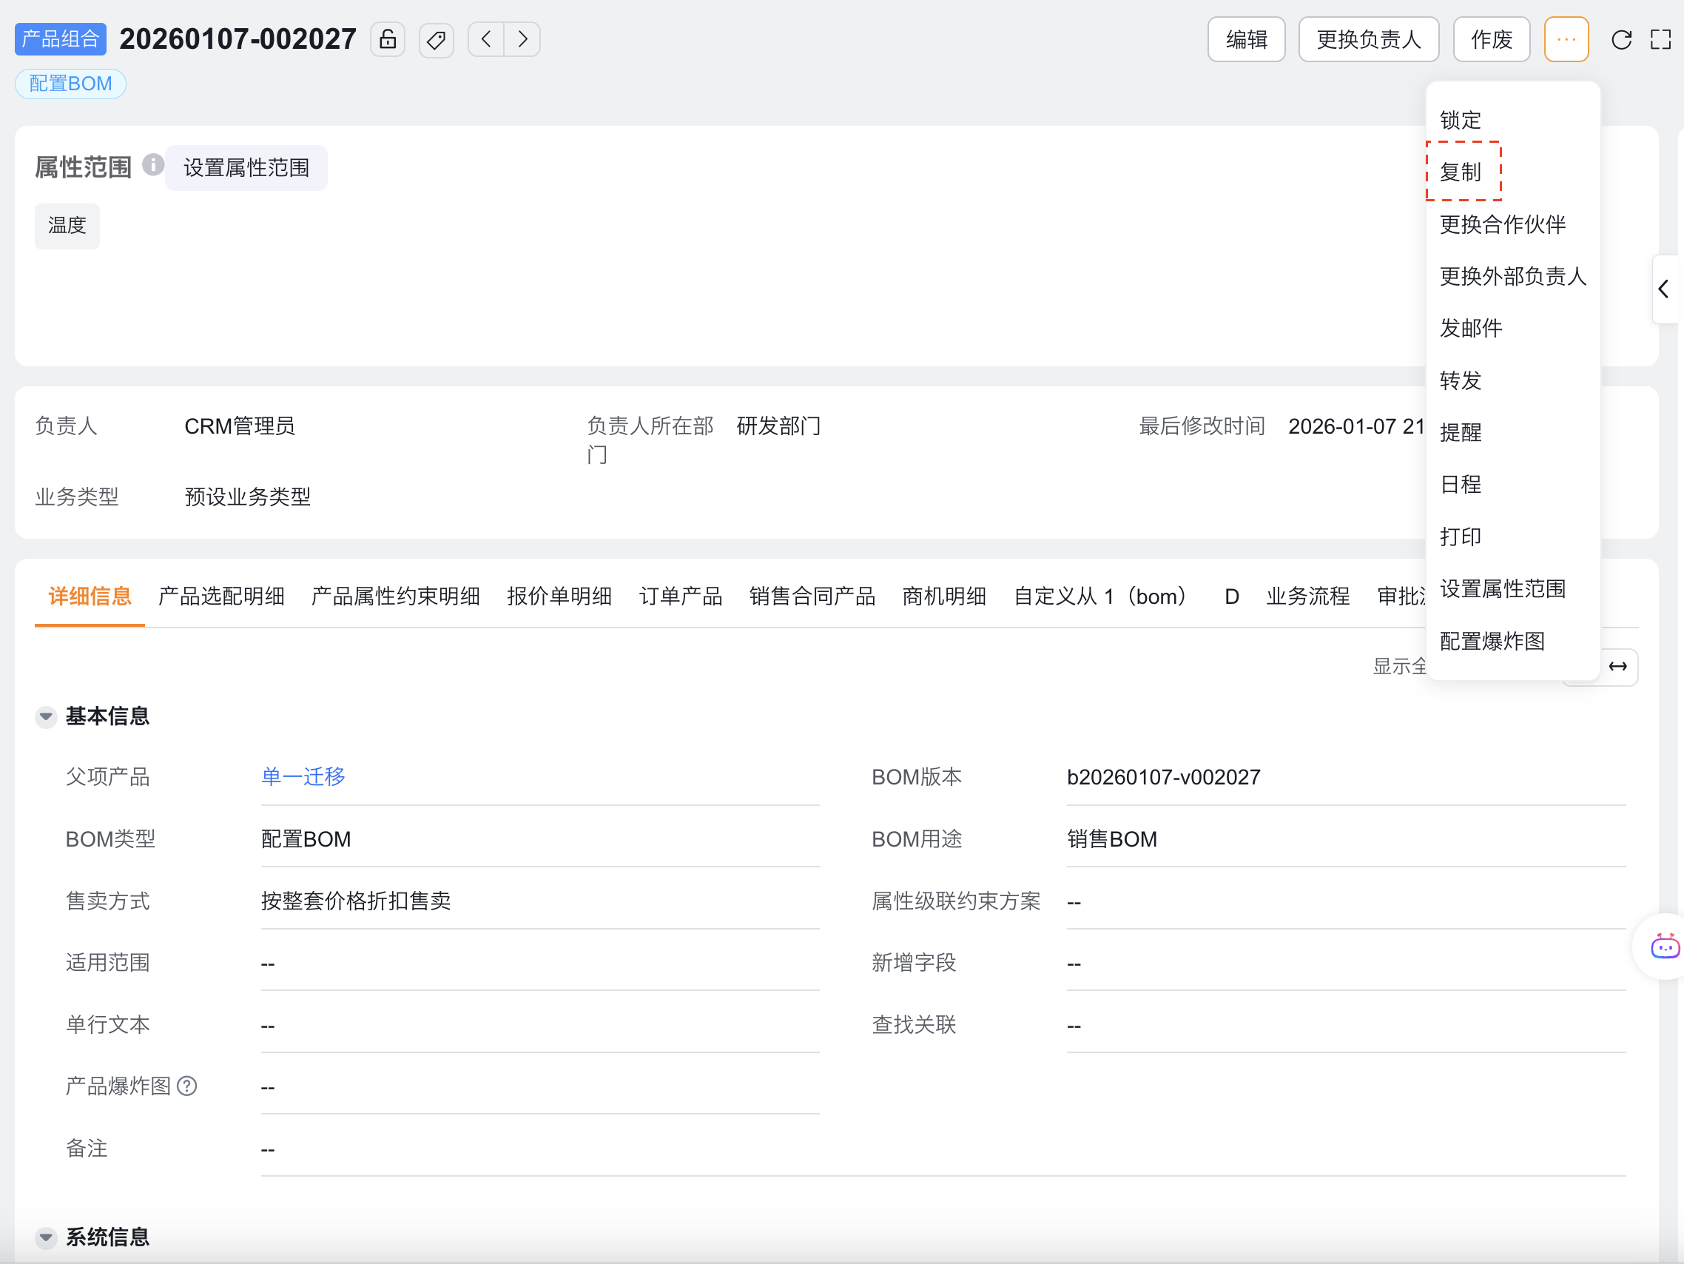Go to next record arrow
This screenshot has width=1684, height=1264.
tap(522, 40)
